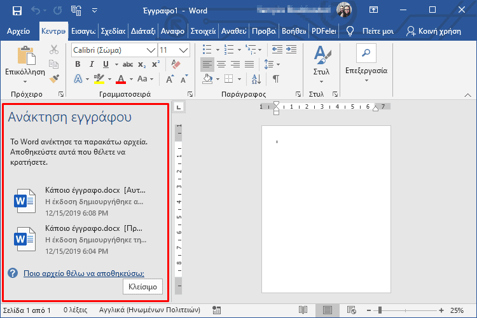The width and height of the screenshot is (477, 318).
Task: Open recovered file saved at 6:04 PM
Action: point(81,240)
